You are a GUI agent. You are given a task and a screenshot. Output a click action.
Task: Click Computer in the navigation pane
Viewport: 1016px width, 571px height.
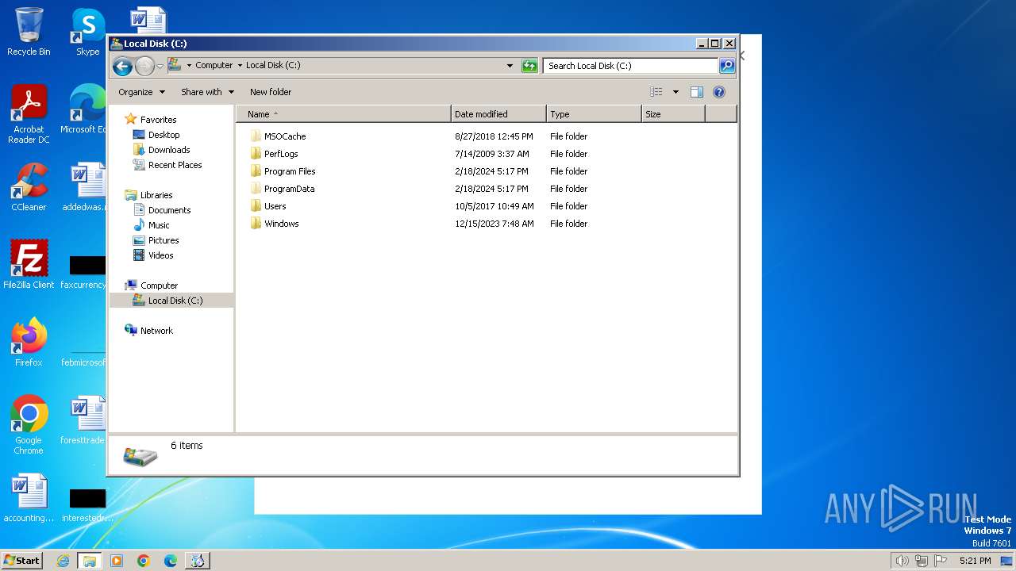click(x=159, y=285)
